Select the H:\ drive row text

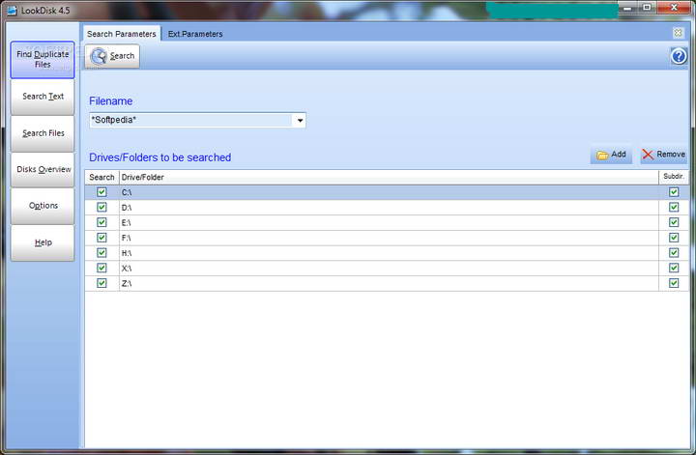127,253
